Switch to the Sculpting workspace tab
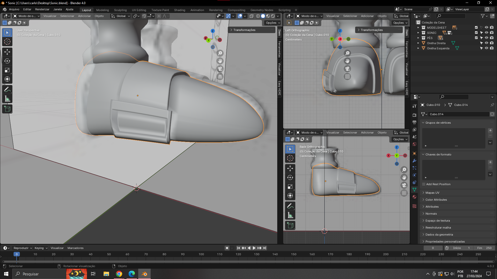 pos(120,10)
